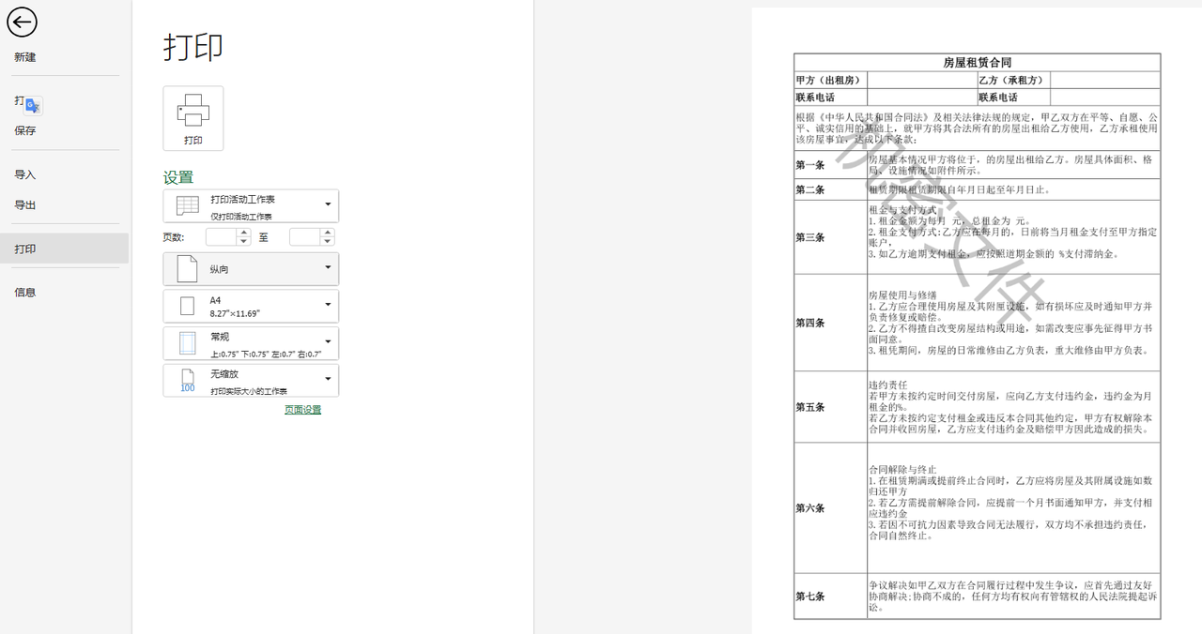This screenshot has width=1202, height=634.
Task: Click the 合同解除与终止 heading in preview
Action: point(902,469)
